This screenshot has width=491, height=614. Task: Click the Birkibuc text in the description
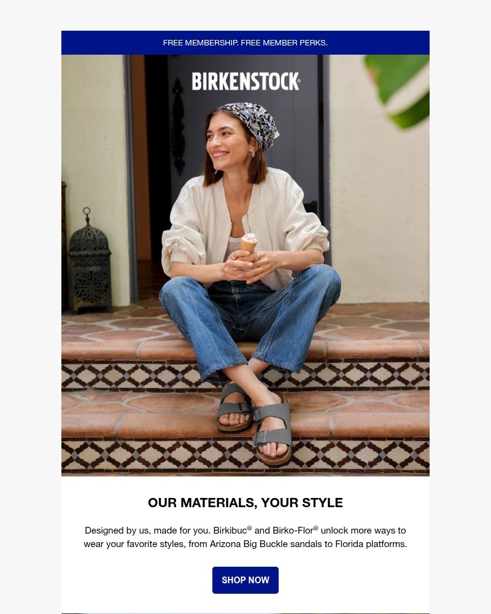point(230,530)
